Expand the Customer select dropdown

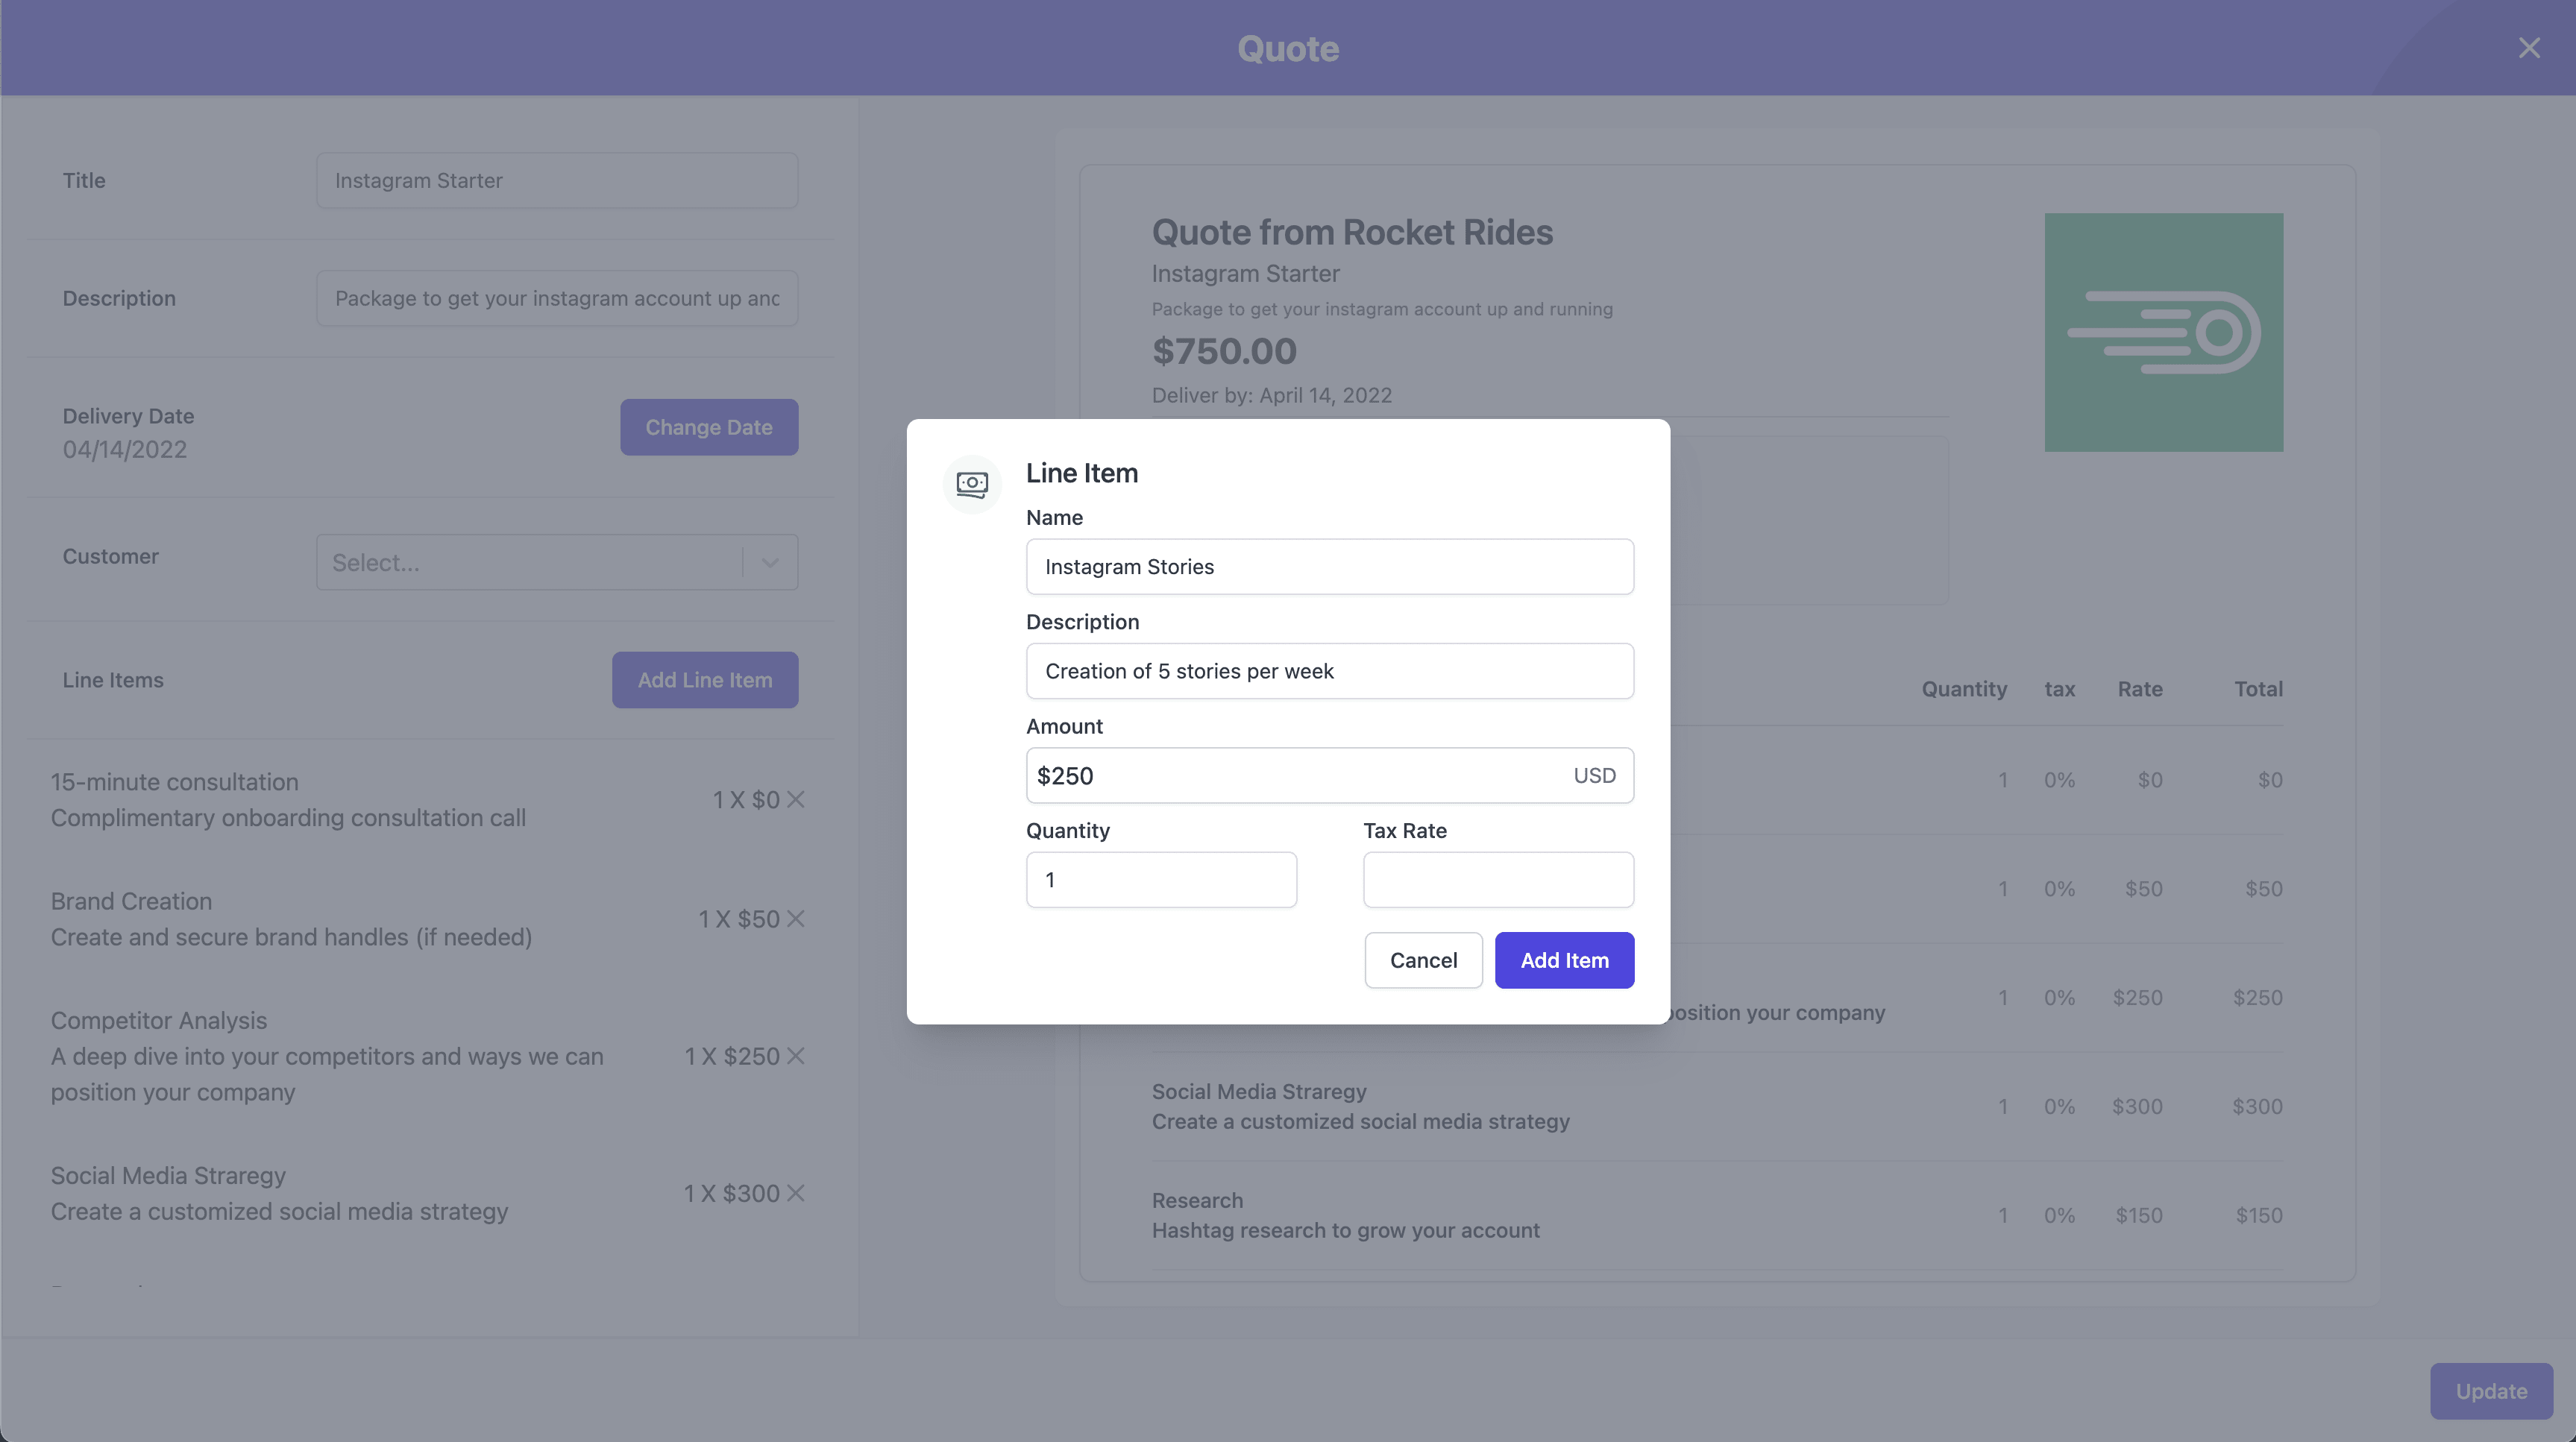click(768, 561)
